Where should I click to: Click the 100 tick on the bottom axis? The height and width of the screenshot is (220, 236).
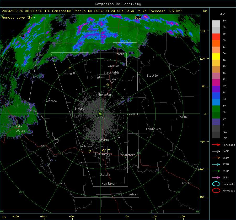pyautogui.click(x=154, y=217)
